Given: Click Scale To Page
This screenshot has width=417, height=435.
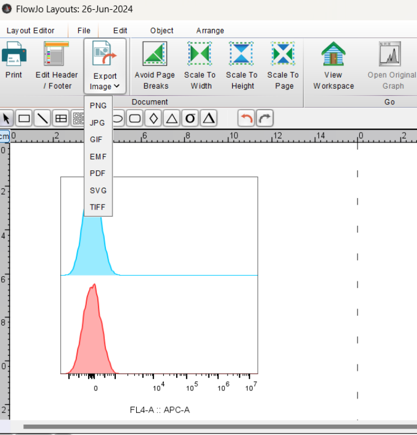Looking at the screenshot, I should [x=283, y=65].
